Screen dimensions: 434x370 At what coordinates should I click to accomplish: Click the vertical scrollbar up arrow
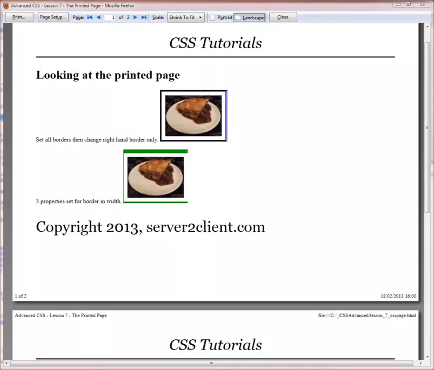coord(428,26)
